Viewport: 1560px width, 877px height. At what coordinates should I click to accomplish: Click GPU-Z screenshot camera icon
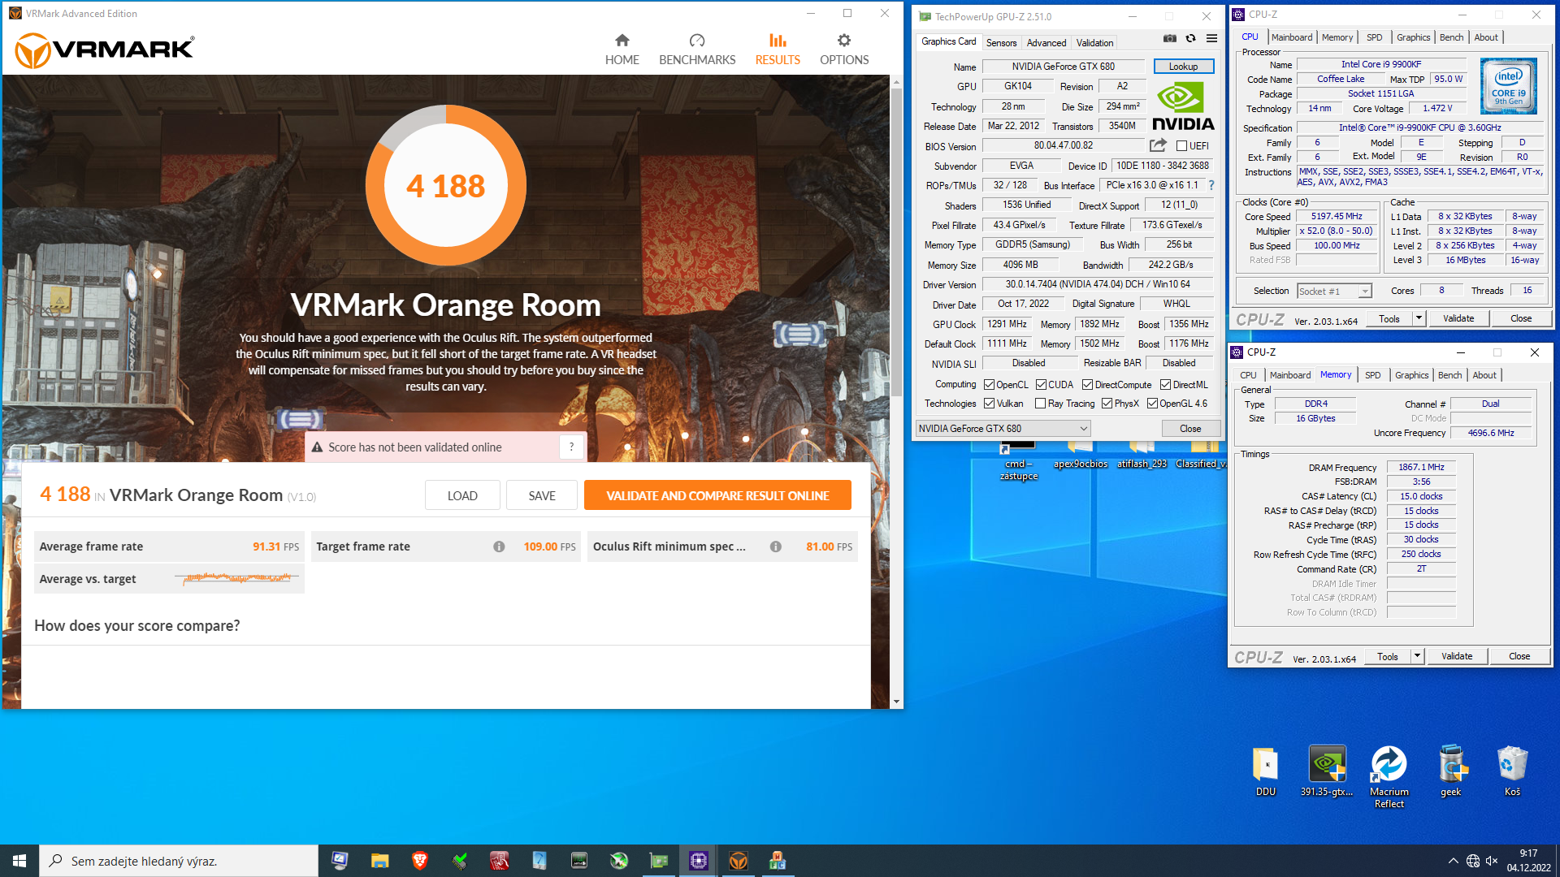point(1169,39)
